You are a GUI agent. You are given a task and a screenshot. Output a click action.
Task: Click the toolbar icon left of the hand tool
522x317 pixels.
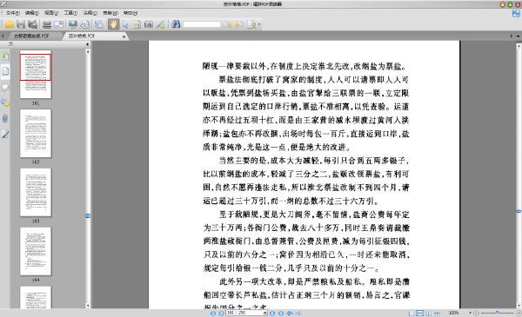click(x=98, y=24)
